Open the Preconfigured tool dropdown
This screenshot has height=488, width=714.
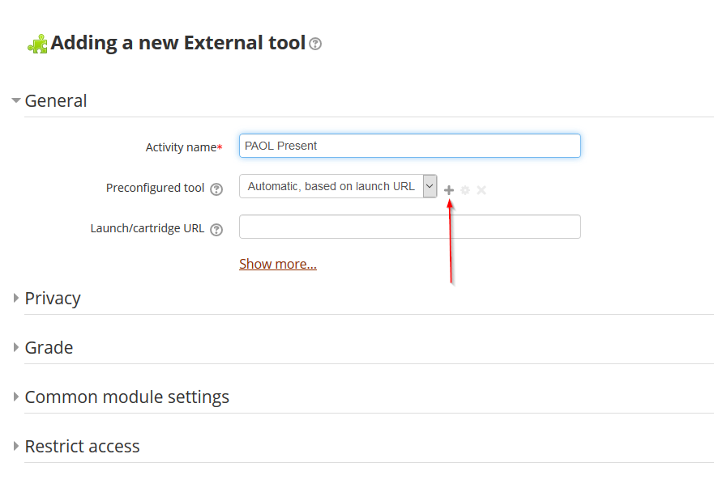(x=338, y=186)
